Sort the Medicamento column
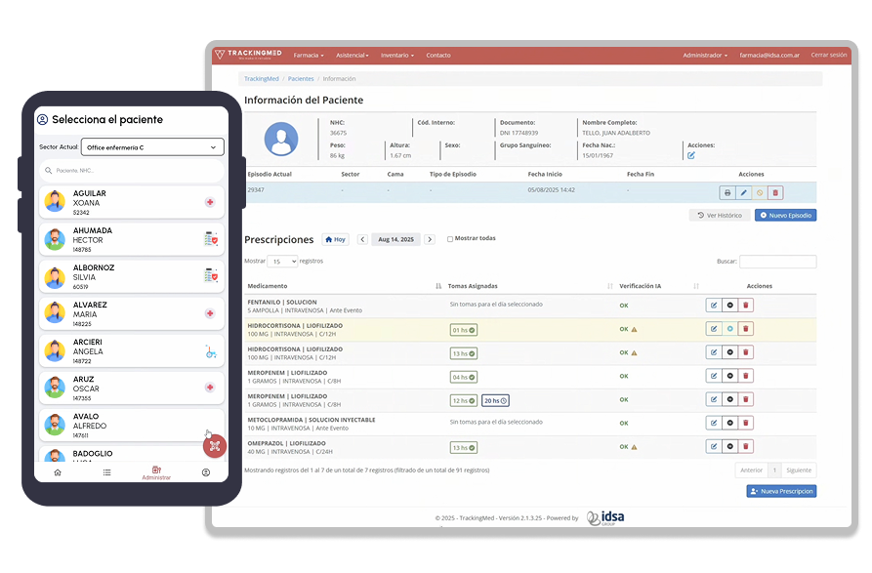This screenshot has height=573, width=872. pyautogui.click(x=437, y=286)
